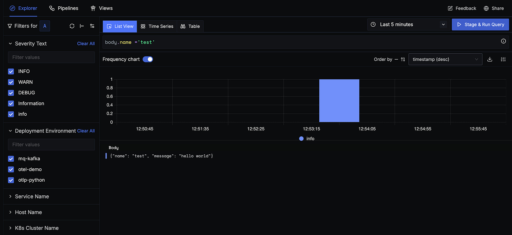Click the Views binoculars icon in navbar
The image size is (512, 235).
click(93, 8)
